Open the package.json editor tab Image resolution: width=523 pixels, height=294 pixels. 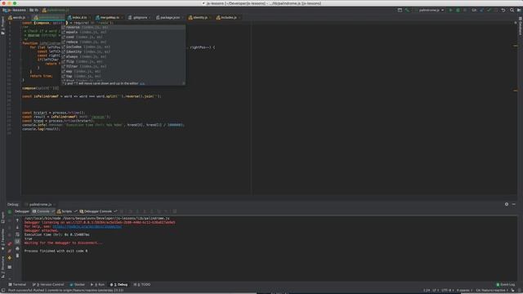170,17
